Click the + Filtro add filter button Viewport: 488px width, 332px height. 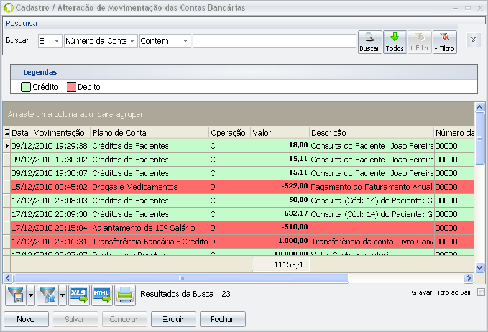click(x=420, y=42)
